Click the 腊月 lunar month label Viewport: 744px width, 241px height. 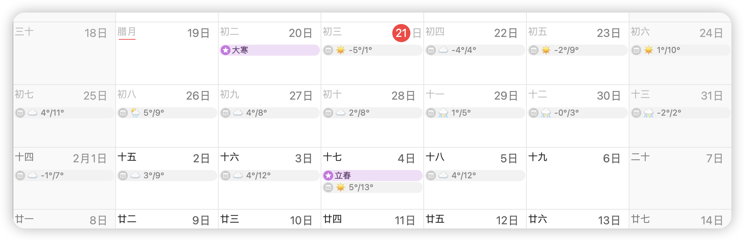tap(127, 32)
